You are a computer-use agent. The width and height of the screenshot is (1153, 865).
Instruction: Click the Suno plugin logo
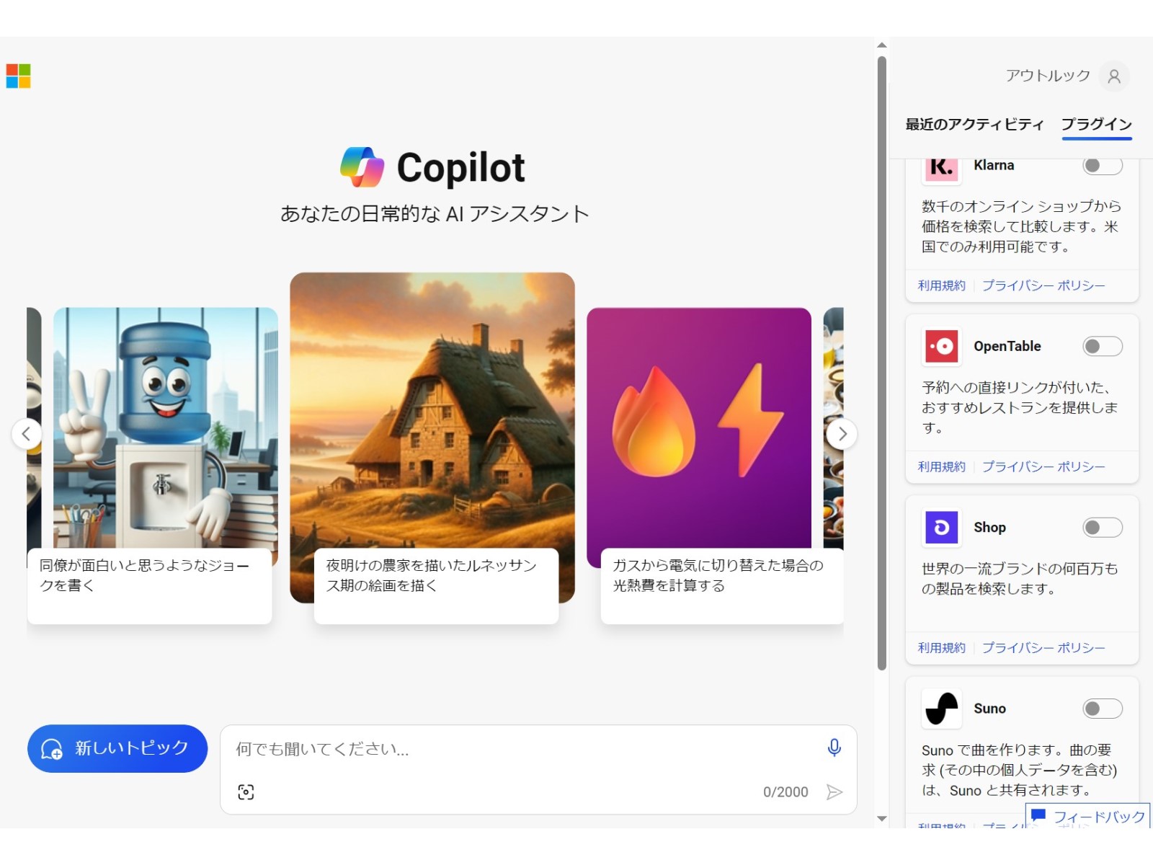click(x=941, y=709)
